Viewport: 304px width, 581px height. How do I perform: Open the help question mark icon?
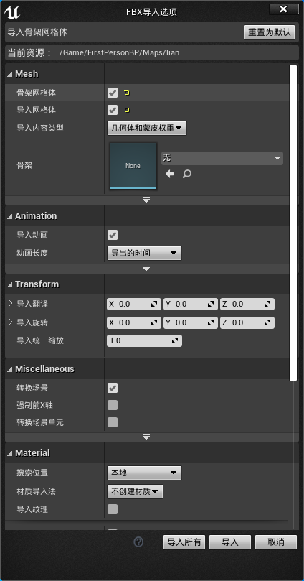pyautogui.click(x=138, y=542)
